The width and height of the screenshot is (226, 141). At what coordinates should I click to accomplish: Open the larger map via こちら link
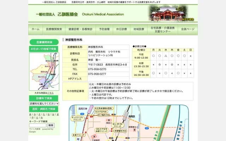click(51, 93)
